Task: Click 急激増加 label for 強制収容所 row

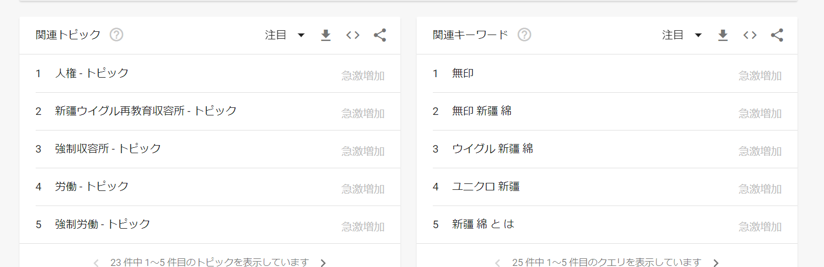Action: click(x=363, y=152)
